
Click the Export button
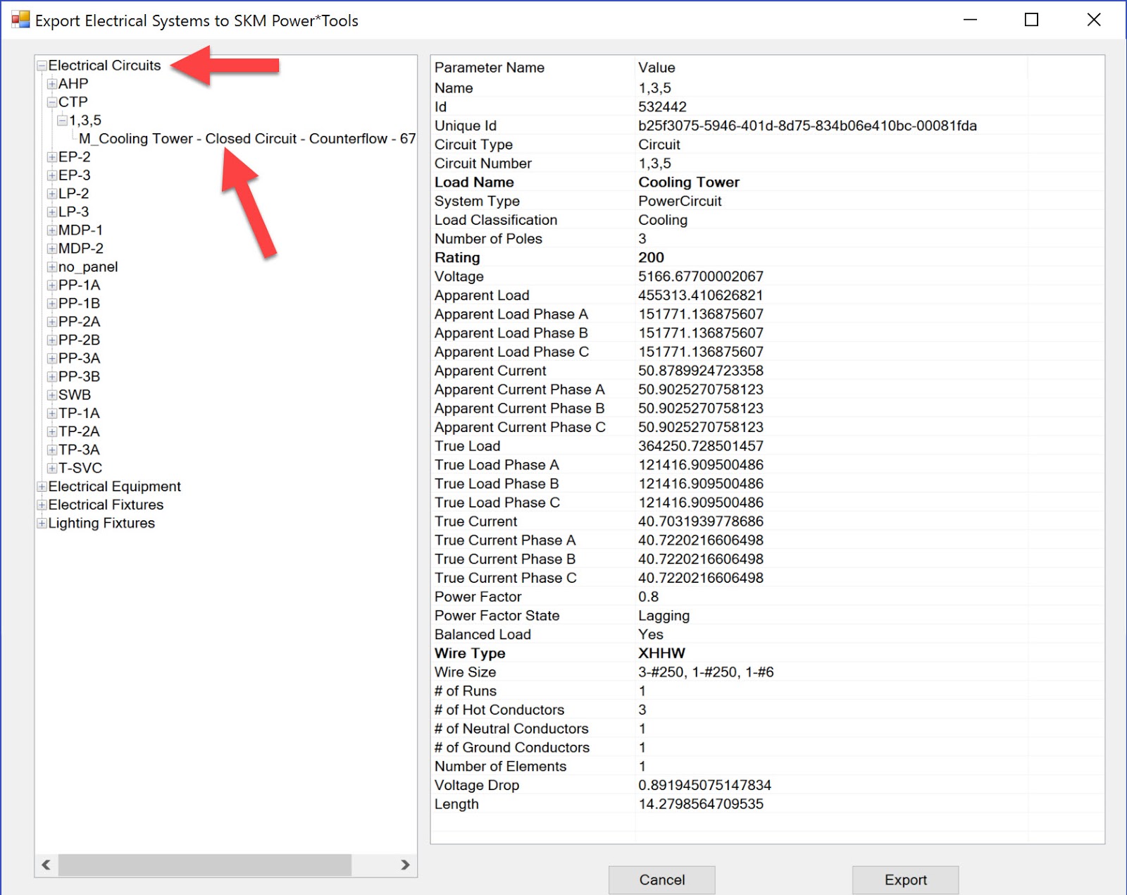(905, 879)
